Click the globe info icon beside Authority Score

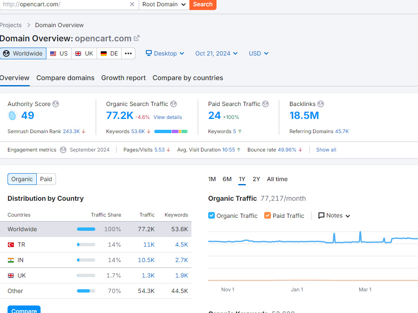pos(56,104)
